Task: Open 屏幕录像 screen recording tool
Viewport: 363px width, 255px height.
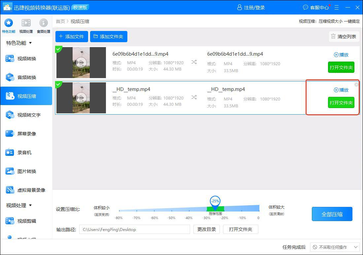Action: [x=26, y=134]
